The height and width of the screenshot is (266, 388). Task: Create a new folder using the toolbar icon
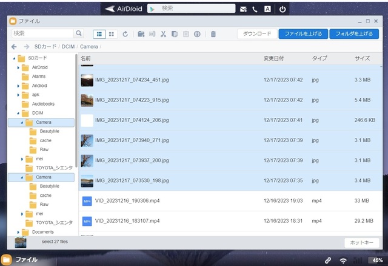pos(141,34)
